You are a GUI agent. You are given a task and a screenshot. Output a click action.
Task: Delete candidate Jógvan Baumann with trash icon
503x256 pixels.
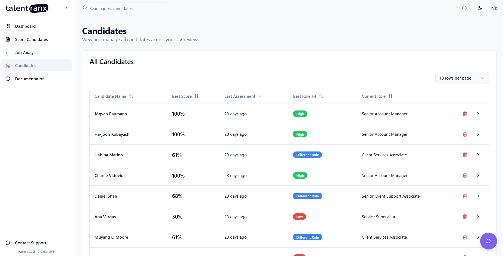pos(465,114)
